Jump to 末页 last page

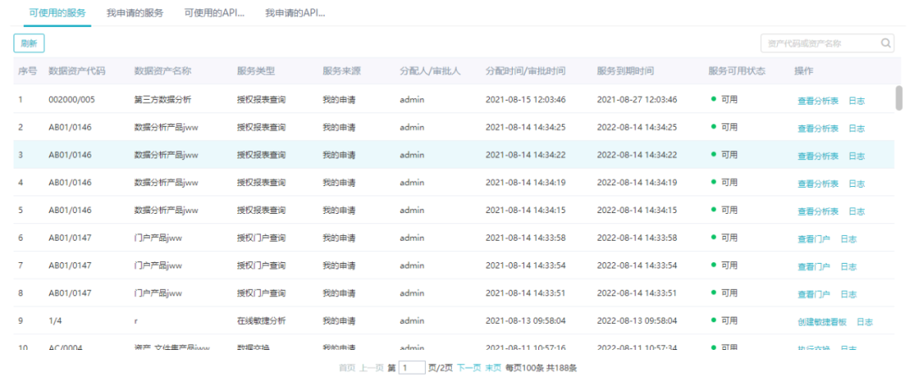493,368
